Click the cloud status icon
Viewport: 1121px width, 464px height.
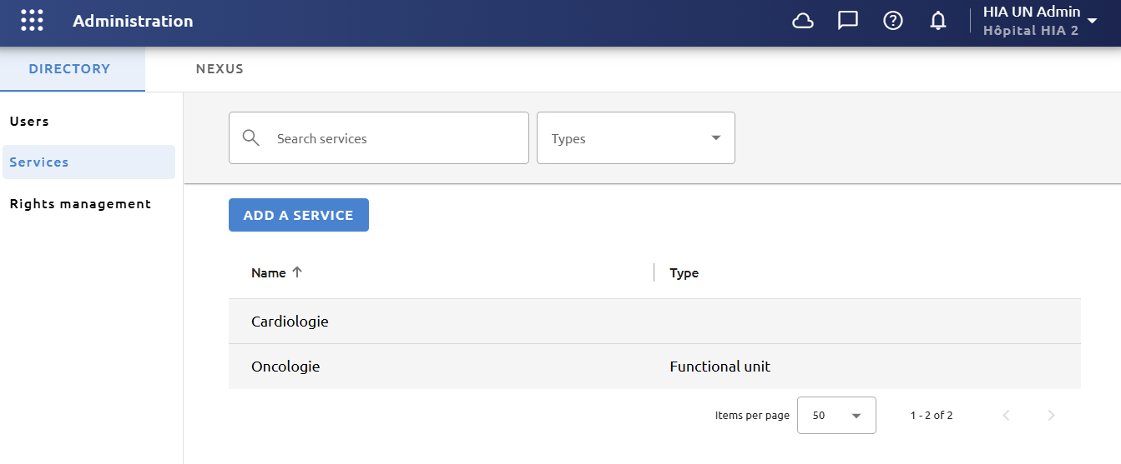tap(803, 21)
